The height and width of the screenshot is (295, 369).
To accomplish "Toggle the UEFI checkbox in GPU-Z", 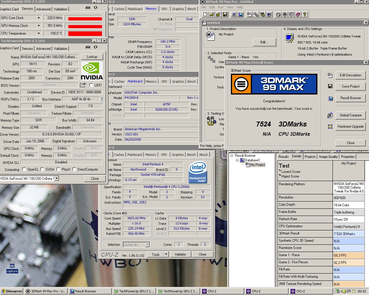I will pyautogui.click(x=91, y=85).
